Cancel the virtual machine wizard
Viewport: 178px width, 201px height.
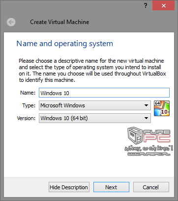[151, 187]
